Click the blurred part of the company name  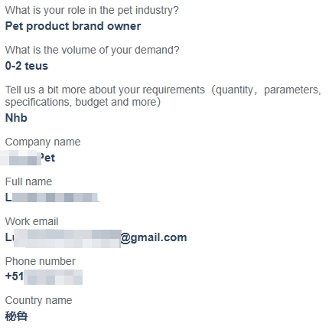pyautogui.click(x=21, y=158)
